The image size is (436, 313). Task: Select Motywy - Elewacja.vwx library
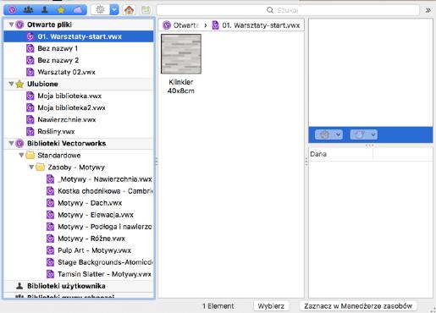point(79,215)
